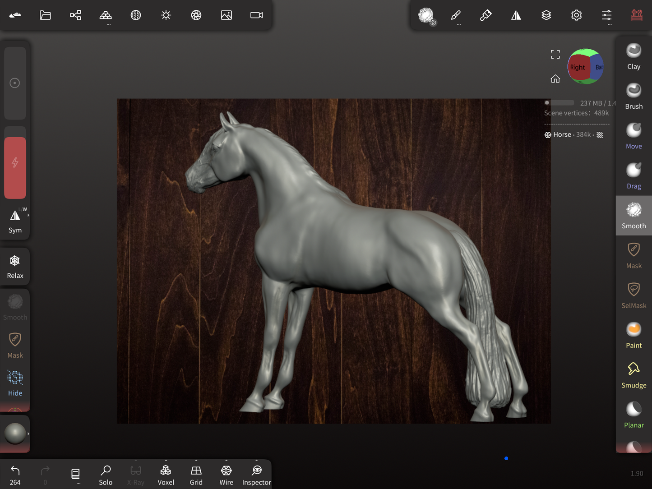This screenshot has width=652, height=489.
Task: Expand the material sphere options arrow
Action: point(28,434)
